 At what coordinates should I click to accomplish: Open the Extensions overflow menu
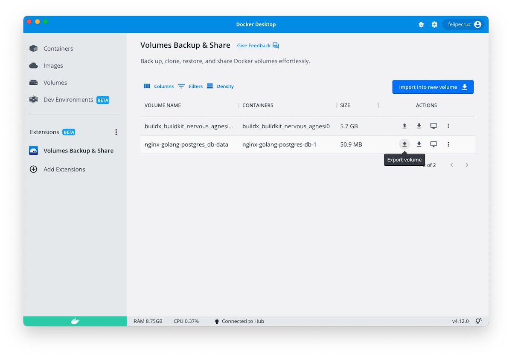coord(116,132)
